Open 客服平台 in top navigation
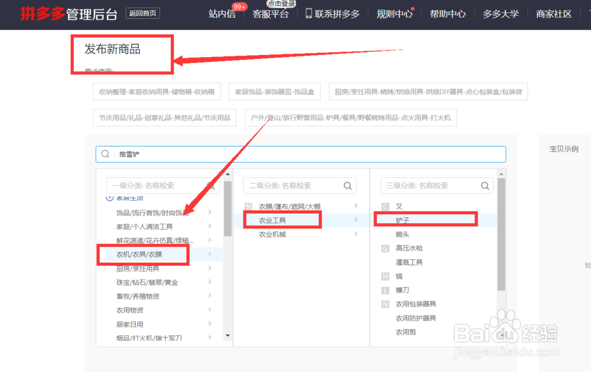591x372 pixels. (x=271, y=14)
